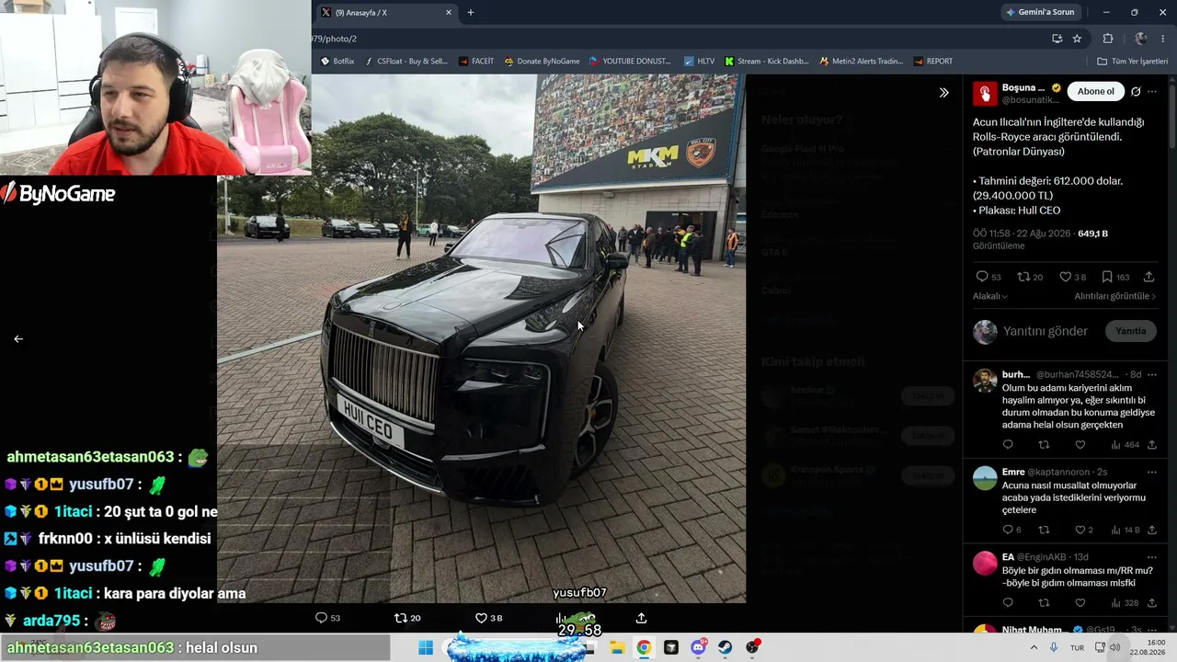
Task: Show hidden system tray icons
Action: (x=1034, y=647)
